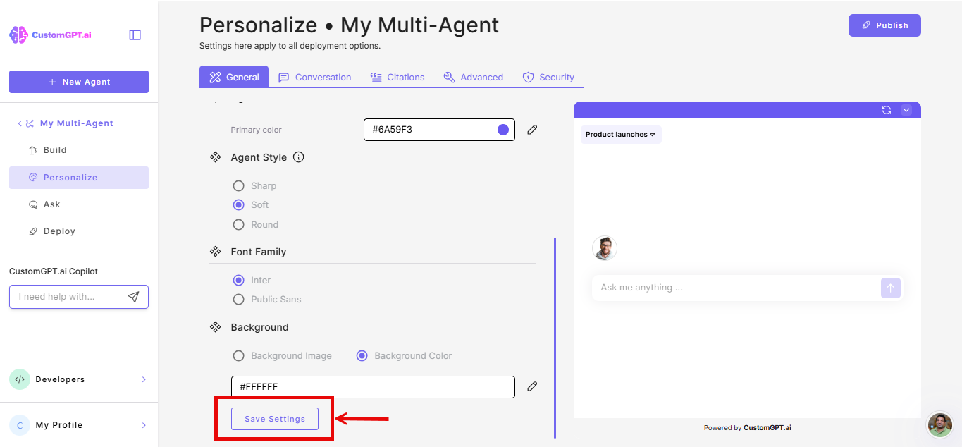Screen dimensions: 962x447
Task: Click the Agent Style info icon
Action: (x=298, y=157)
